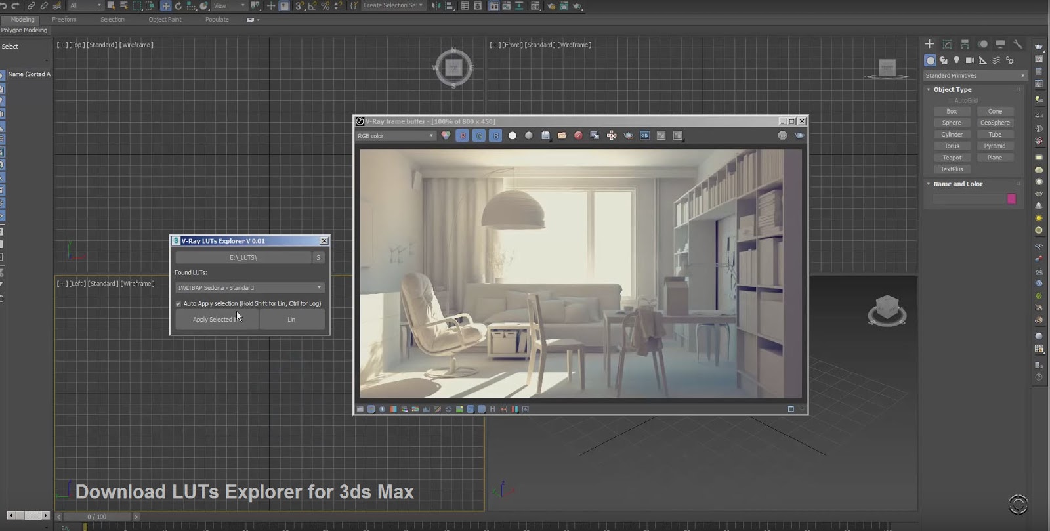Toggle the blue channel in frame buffer

(x=495, y=136)
